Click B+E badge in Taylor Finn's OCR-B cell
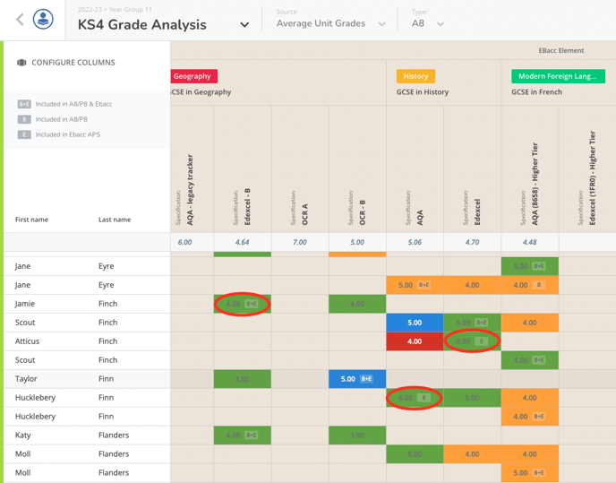Viewport: 616px width, 483px height. (366, 379)
